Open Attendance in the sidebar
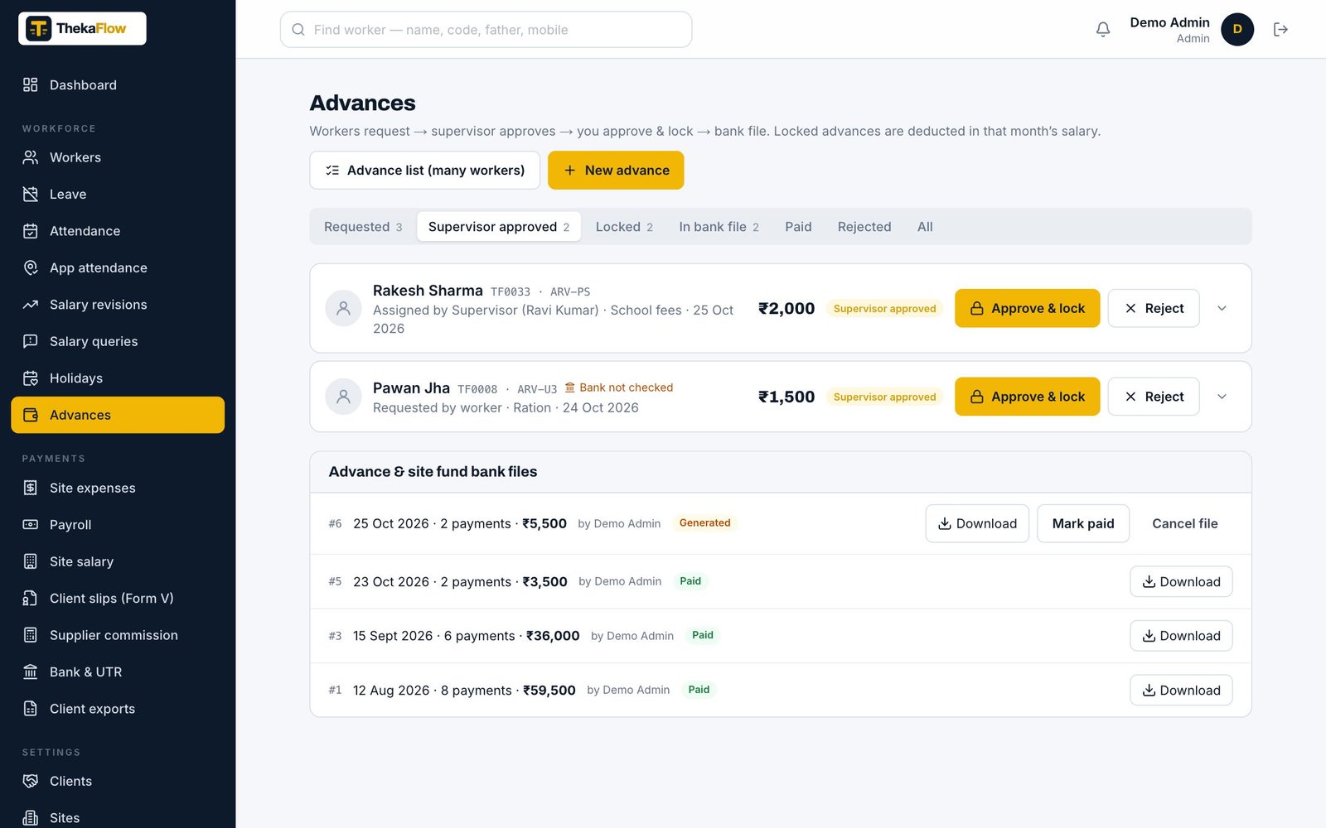 click(118, 231)
